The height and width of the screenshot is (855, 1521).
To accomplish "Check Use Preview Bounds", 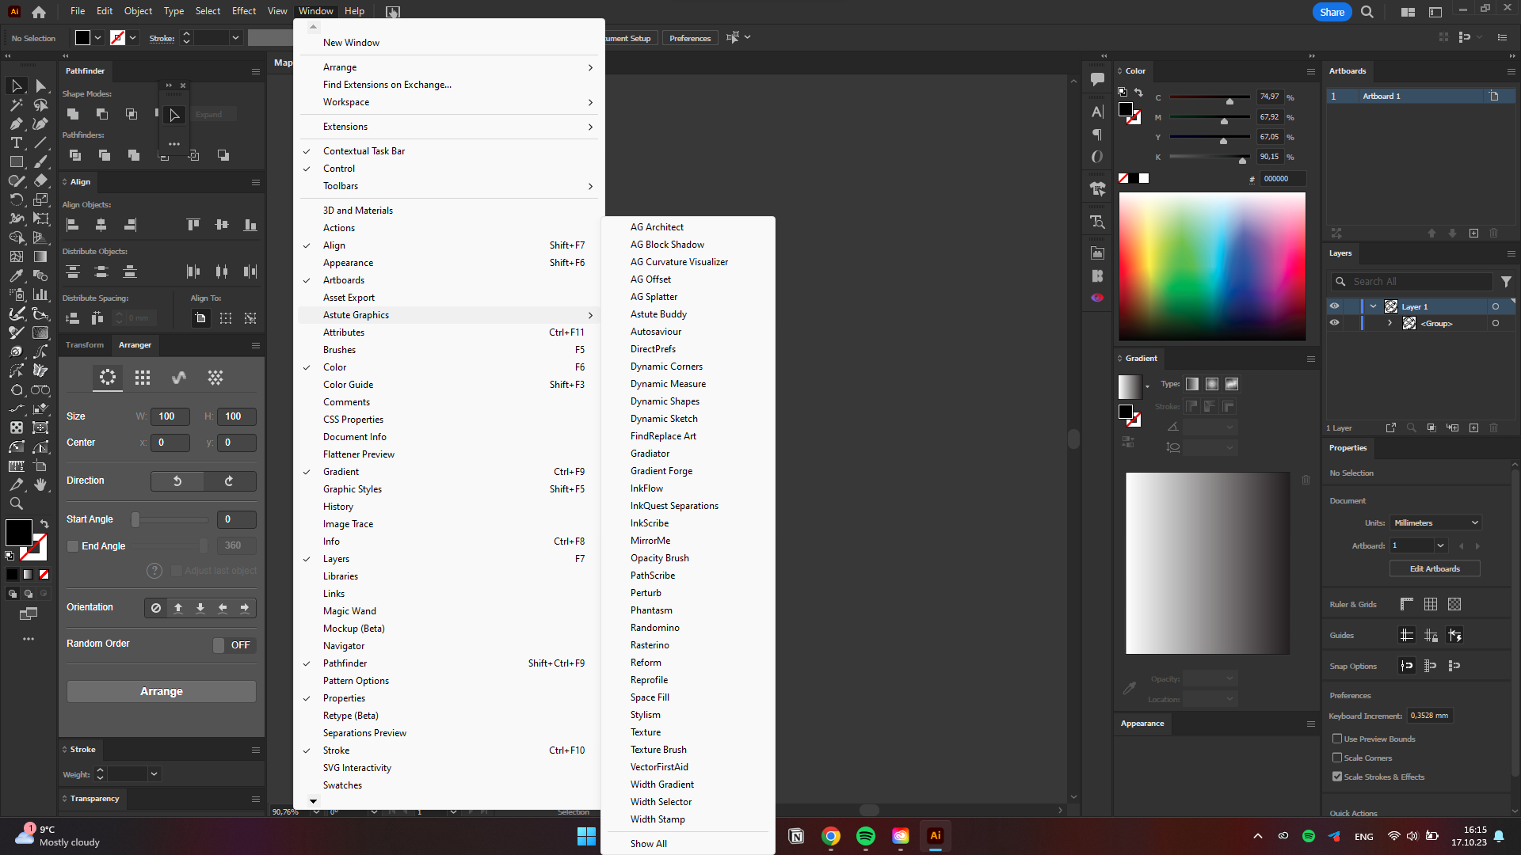I will coord(1337,739).
